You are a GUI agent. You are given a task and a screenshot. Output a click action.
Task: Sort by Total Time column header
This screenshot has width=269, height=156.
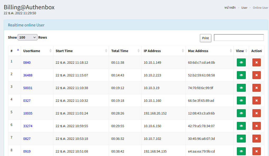click(x=120, y=51)
